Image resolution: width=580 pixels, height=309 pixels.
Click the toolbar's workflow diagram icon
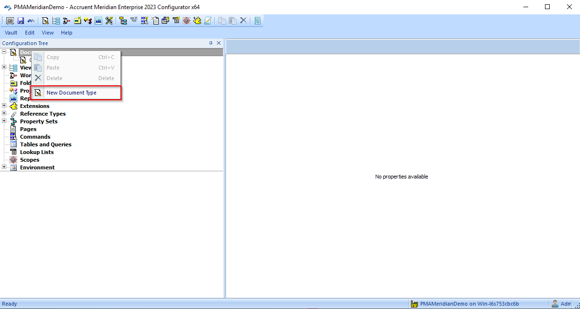pos(67,21)
